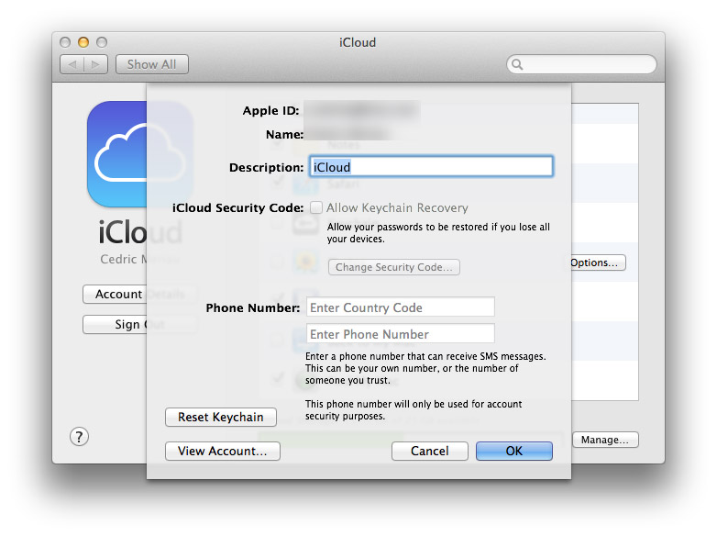Click the Options button behind sheet
The width and height of the screenshot is (717, 536).
click(x=598, y=262)
